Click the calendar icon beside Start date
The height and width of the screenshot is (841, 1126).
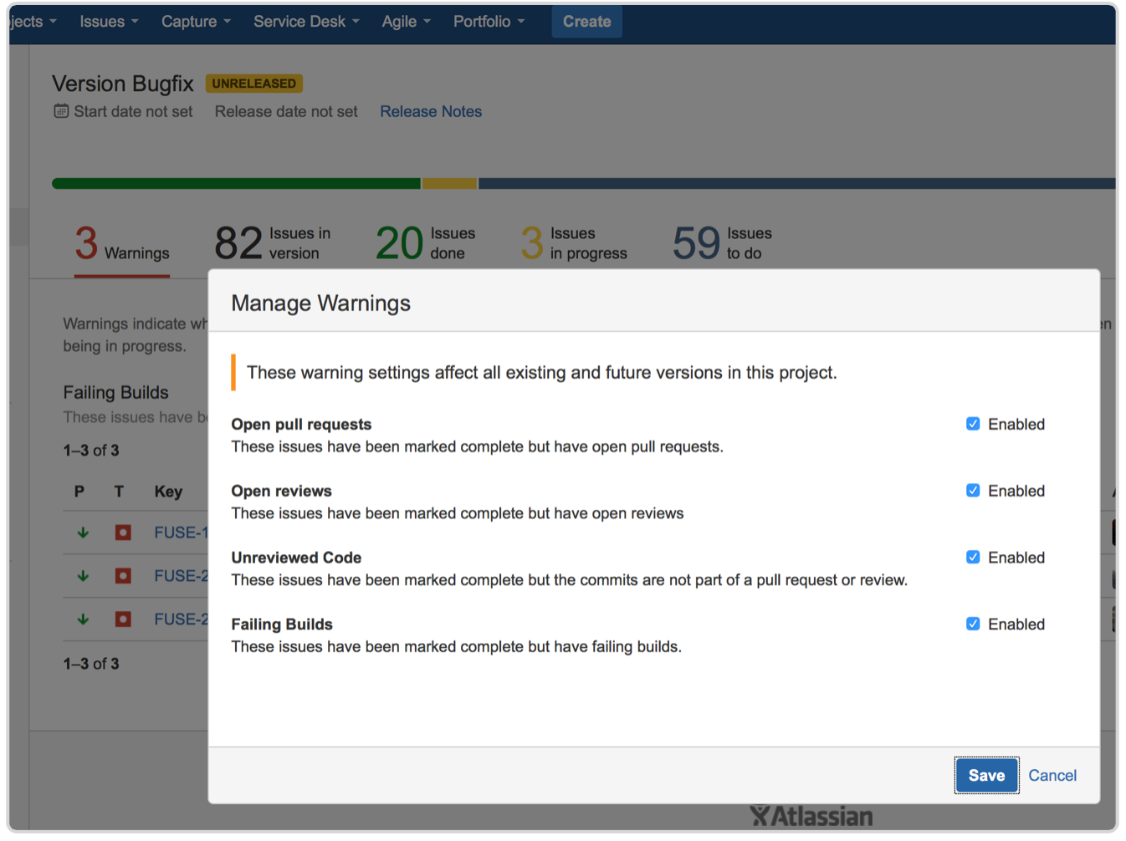[x=61, y=111]
